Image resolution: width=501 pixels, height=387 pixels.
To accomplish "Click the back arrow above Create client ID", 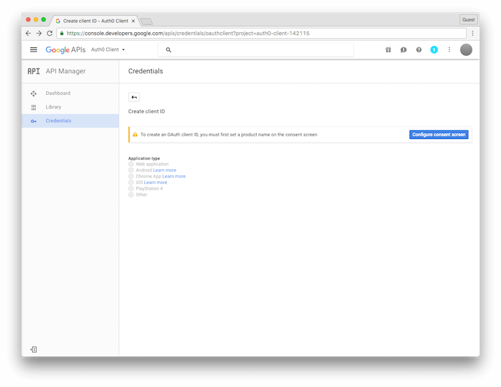I will pyautogui.click(x=134, y=97).
